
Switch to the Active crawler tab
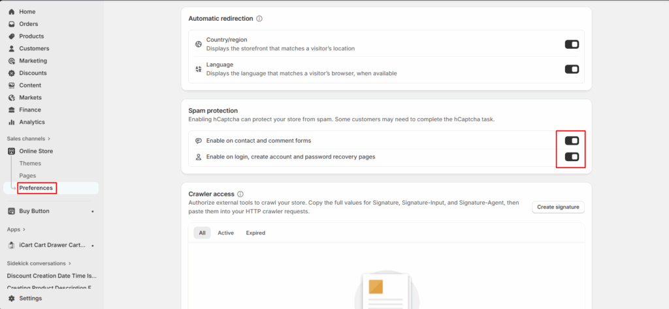point(225,233)
